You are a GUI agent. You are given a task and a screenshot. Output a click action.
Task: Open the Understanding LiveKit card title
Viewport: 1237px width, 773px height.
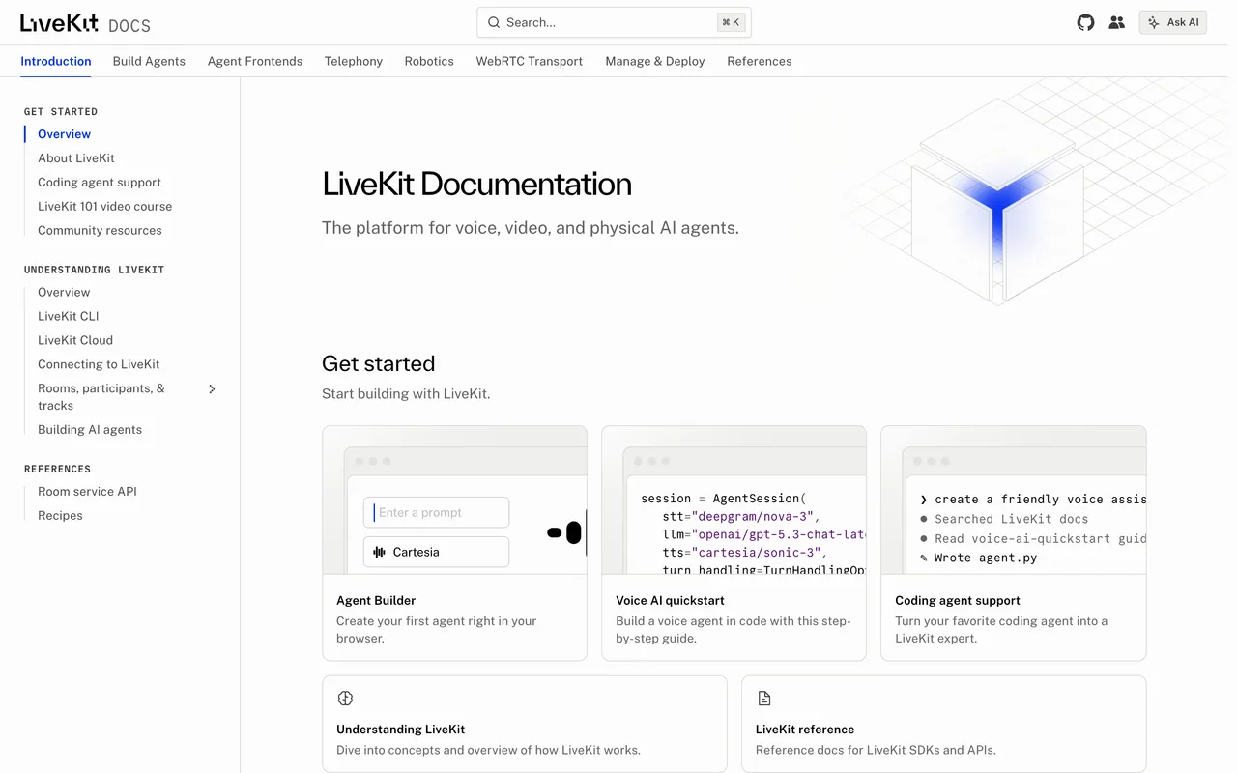click(401, 730)
